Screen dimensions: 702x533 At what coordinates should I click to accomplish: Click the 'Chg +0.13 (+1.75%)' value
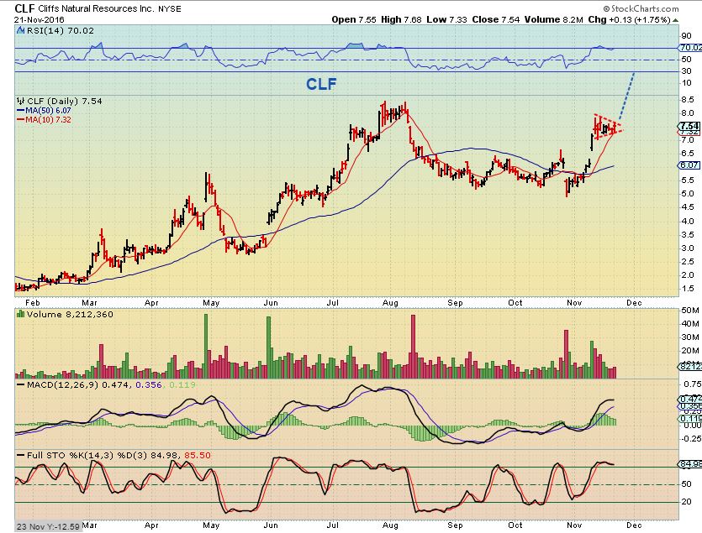(629, 19)
